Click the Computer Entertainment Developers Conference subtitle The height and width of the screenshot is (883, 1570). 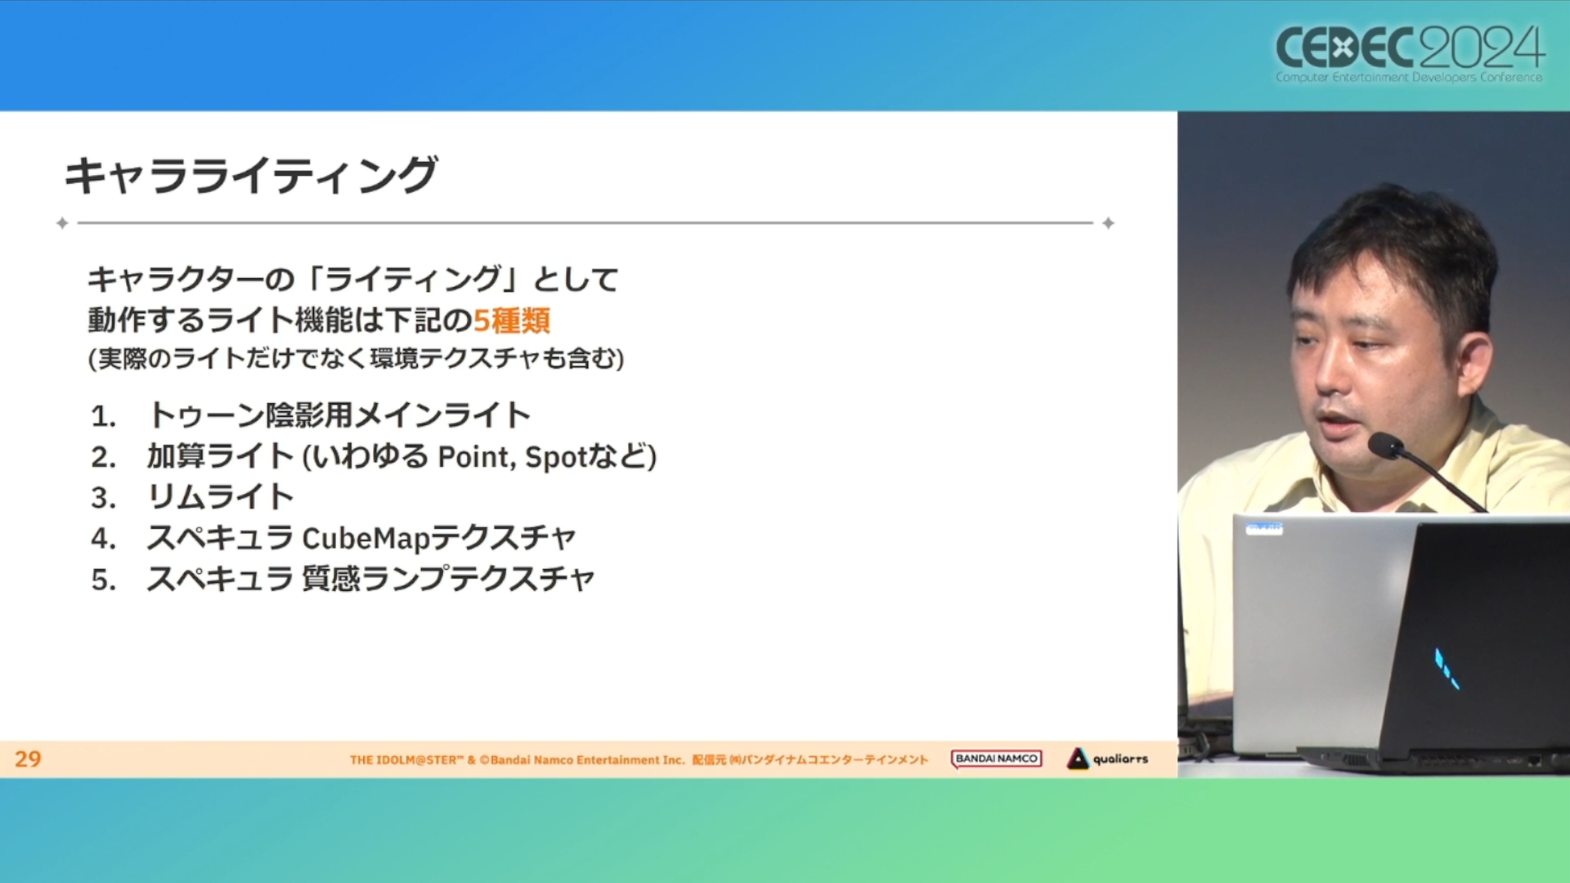(x=1409, y=78)
